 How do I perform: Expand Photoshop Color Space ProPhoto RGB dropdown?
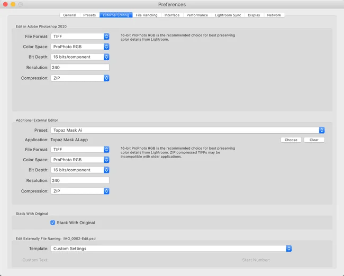click(80, 47)
